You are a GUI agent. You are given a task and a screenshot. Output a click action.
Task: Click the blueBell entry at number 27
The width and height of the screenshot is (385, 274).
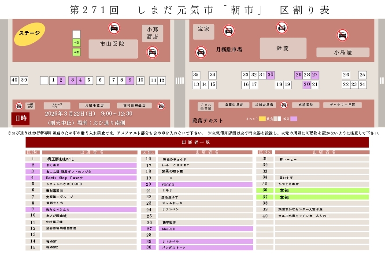(x=205, y=229)
